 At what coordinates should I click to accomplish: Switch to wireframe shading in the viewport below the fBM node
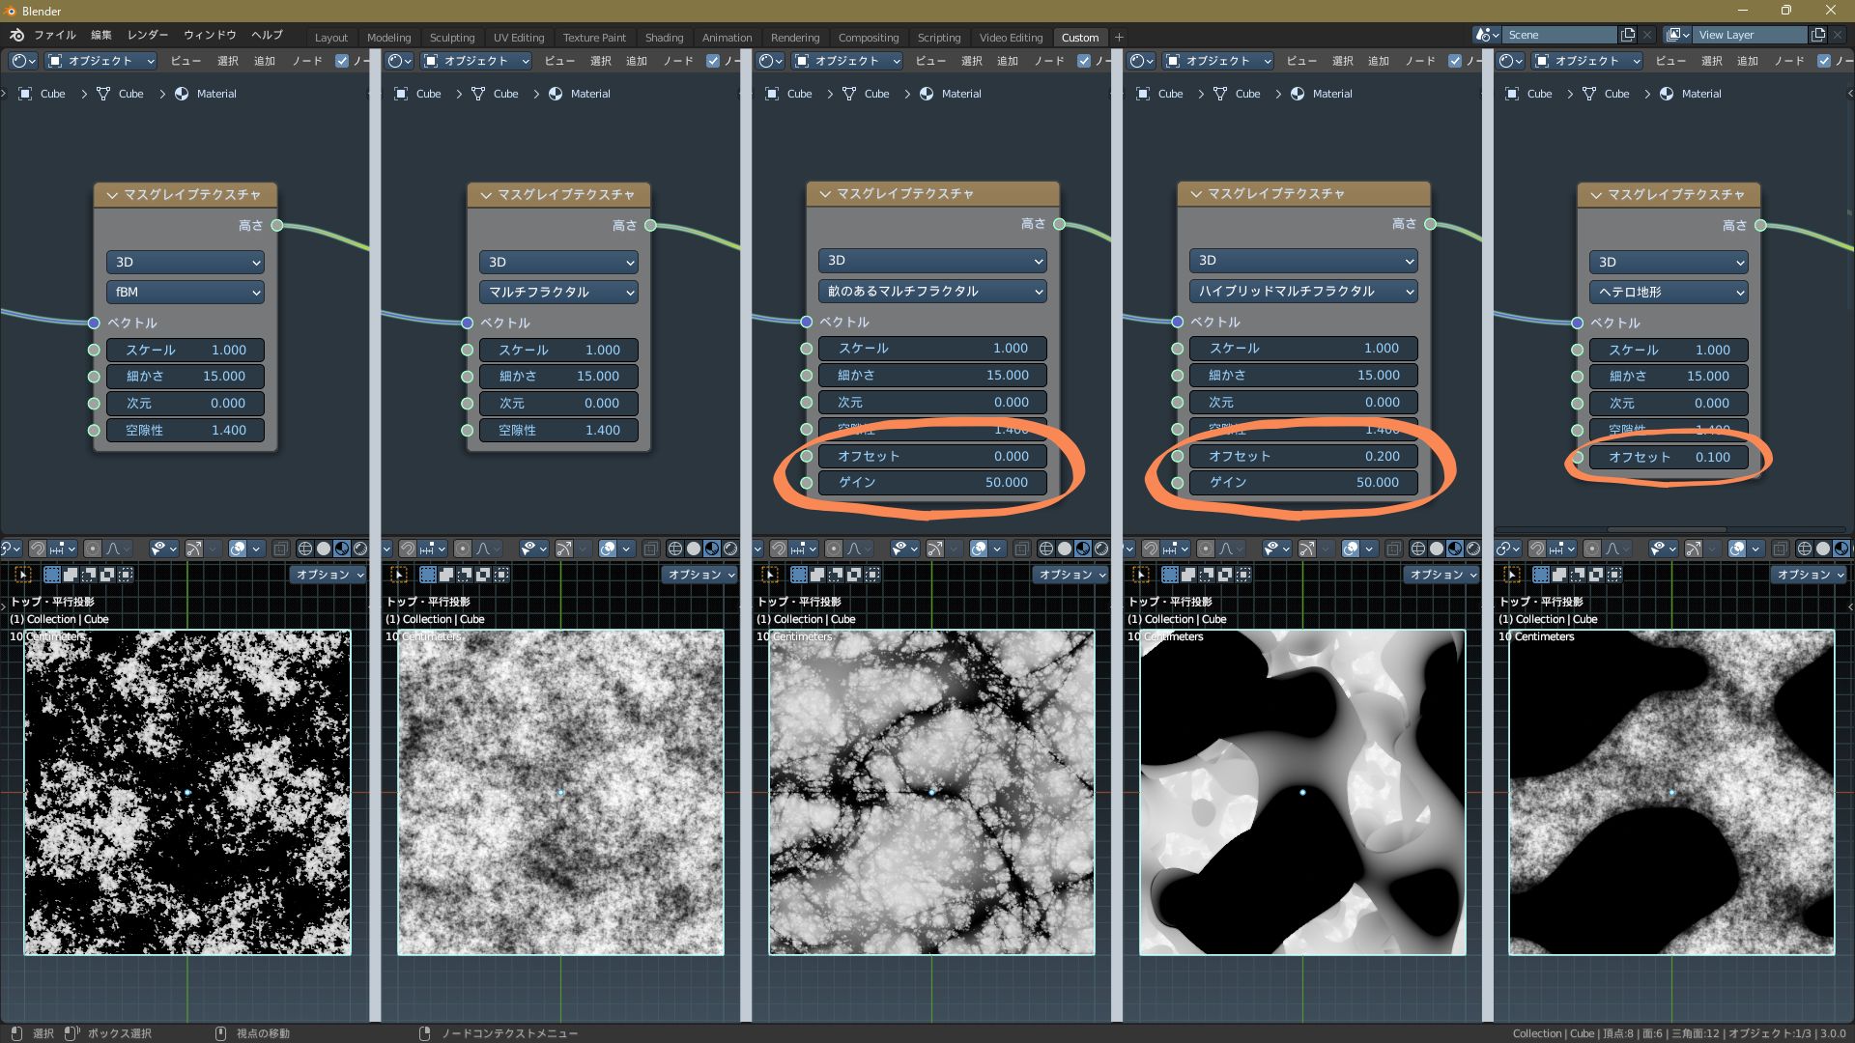[305, 549]
